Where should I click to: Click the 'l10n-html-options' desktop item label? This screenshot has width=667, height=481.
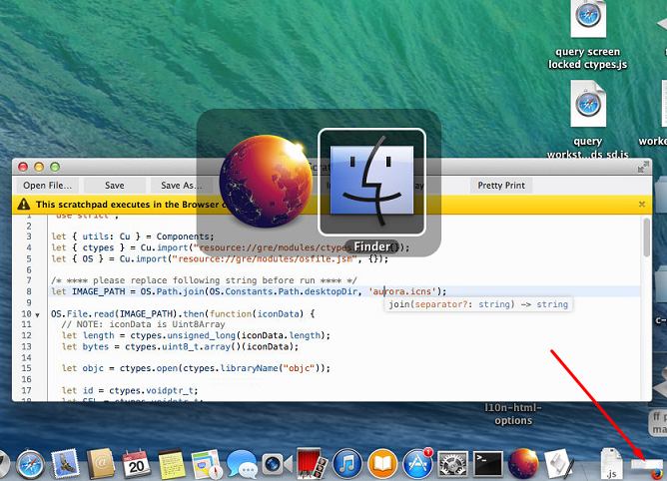(x=513, y=414)
